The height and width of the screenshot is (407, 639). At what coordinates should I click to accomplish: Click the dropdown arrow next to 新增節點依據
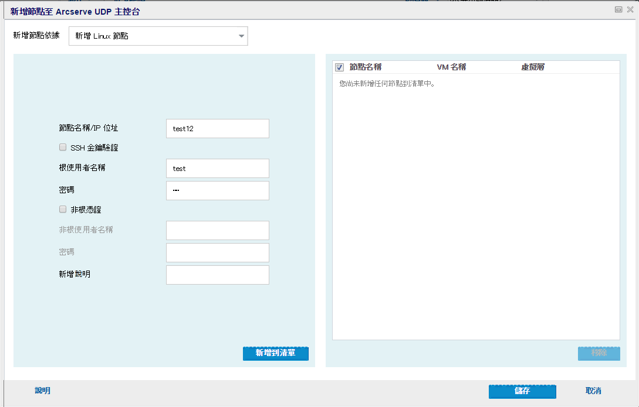pyautogui.click(x=241, y=36)
